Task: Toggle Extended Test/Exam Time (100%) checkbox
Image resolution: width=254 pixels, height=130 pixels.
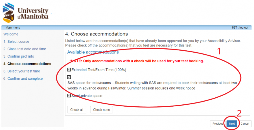Action: click(69, 70)
